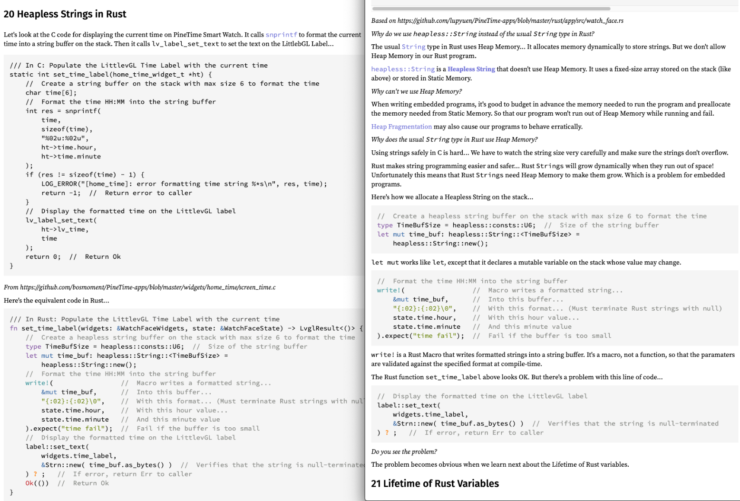This screenshot has height=501, width=740.
Task: Click the 'In Rust: Populate' comment line
Action: 145,319
